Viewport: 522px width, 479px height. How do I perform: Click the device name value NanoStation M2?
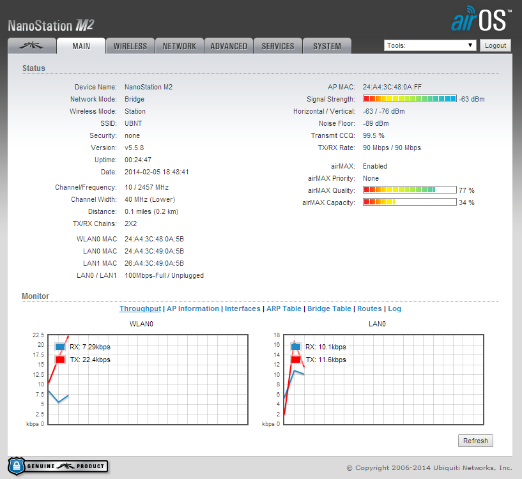(148, 87)
